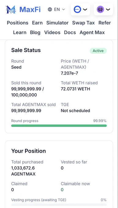This screenshot has height=208, width=118.
Task: Open the account avatar dropdown chevron
Action: (x=108, y=9)
